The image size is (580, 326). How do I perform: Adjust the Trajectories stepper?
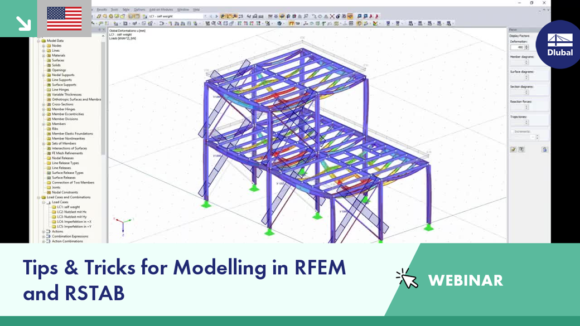[x=526, y=123]
